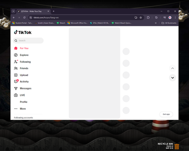Go forward in browser history
The width and height of the screenshot is (189, 151).
(19, 18)
